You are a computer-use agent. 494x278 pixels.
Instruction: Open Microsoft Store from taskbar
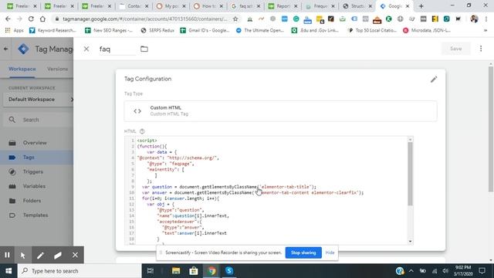(x=194, y=271)
